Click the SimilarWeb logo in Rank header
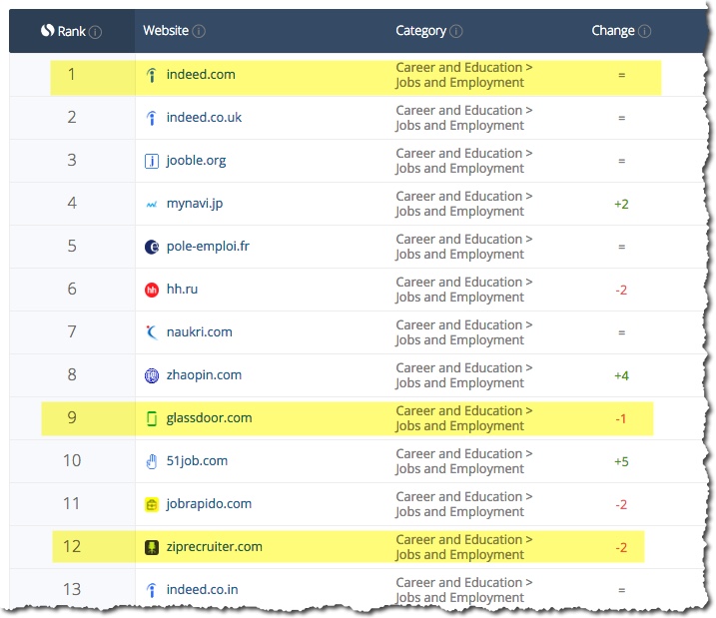The height and width of the screenshot is (618, 716). click(47, 31)
